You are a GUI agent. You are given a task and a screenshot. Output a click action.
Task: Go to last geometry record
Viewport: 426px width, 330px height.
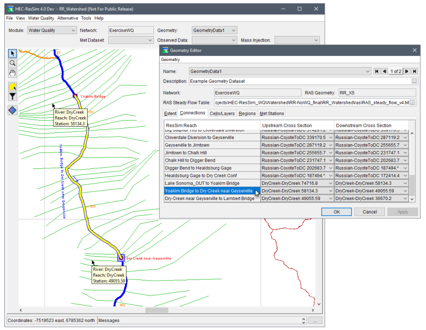point(414,71)
